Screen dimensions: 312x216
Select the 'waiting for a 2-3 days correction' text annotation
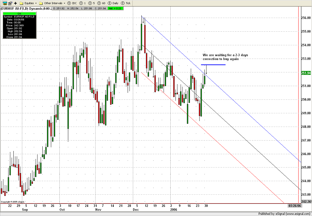pos(225,57)
